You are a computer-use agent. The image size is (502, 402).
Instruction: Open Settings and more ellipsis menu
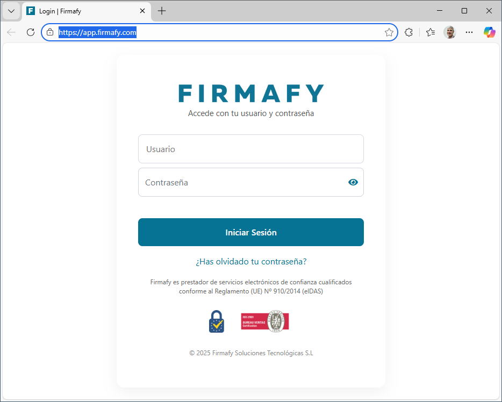(469, 32)
